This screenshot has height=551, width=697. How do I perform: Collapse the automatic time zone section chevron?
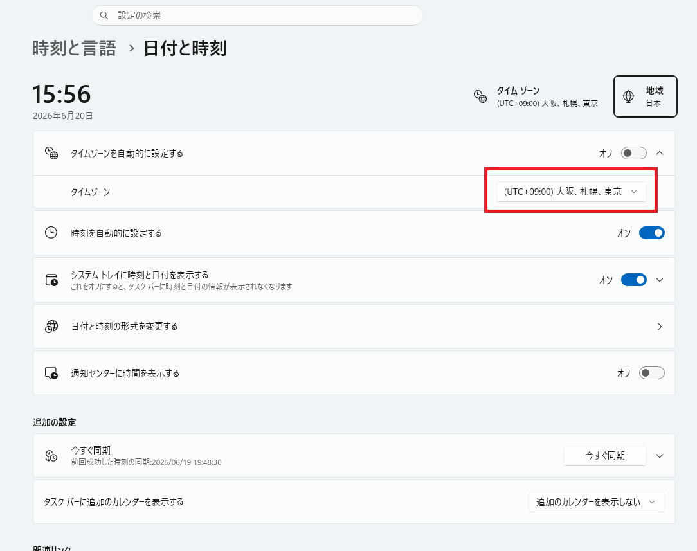point(660,153)
